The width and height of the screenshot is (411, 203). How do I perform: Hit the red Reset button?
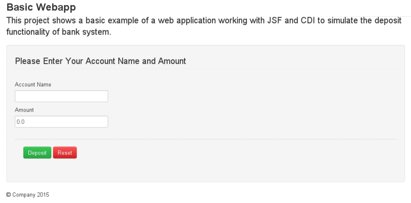(x=65, y=153)
